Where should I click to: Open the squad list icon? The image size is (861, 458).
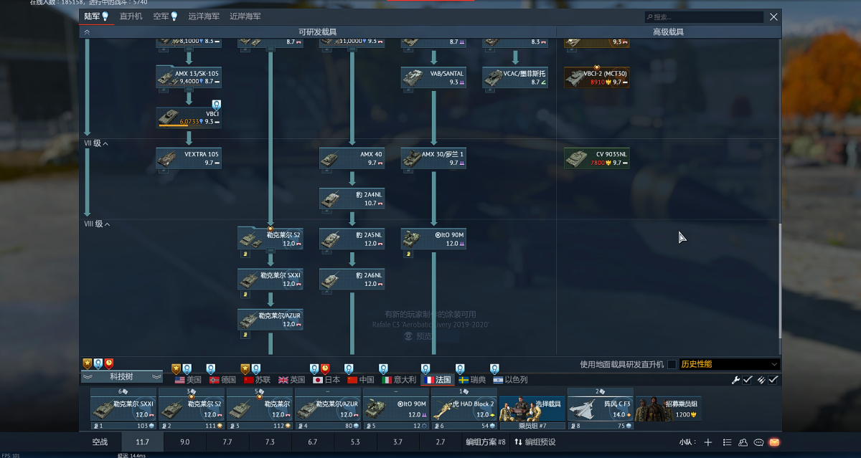[x=727, y=442]
